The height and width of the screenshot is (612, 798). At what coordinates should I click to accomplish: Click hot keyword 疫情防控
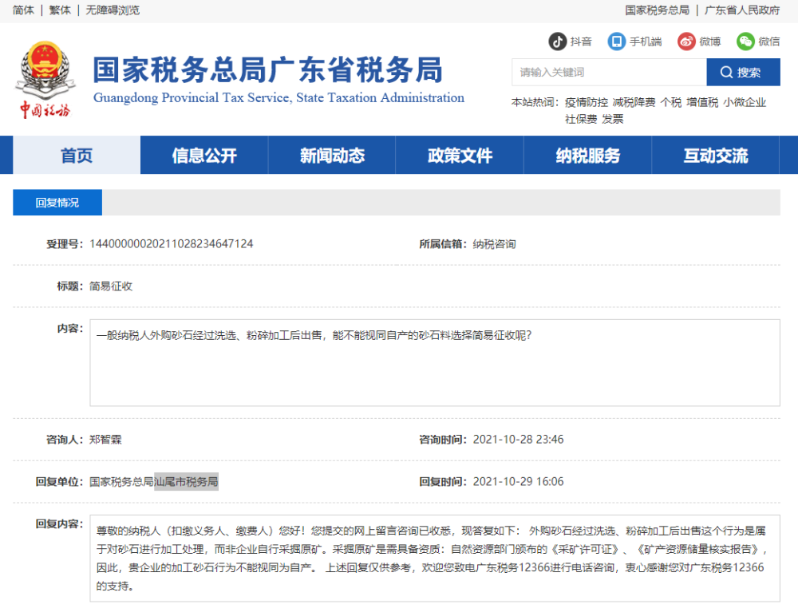[x=587, y=102]
